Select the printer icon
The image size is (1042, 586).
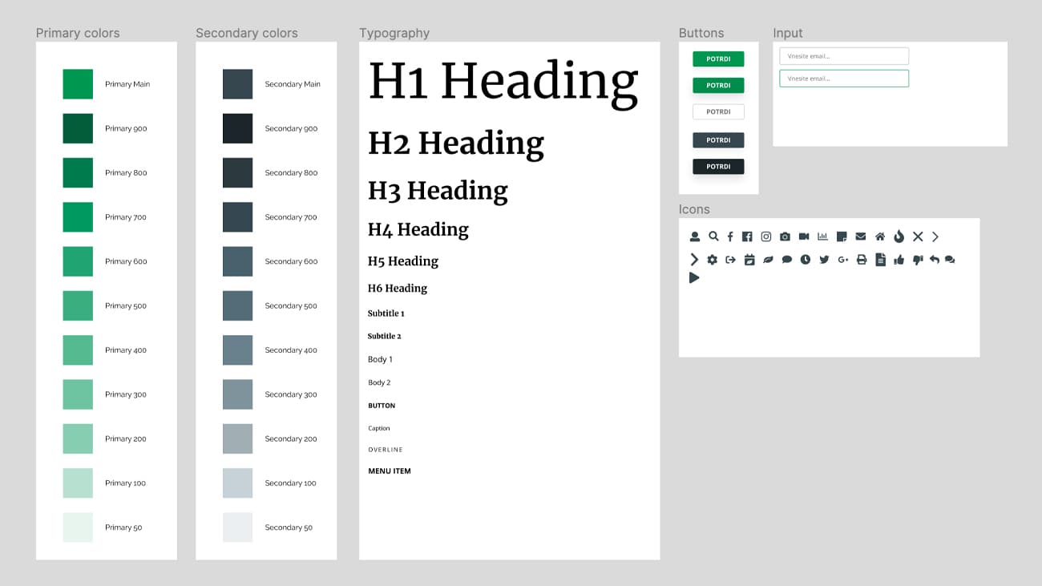coord(862,260)
